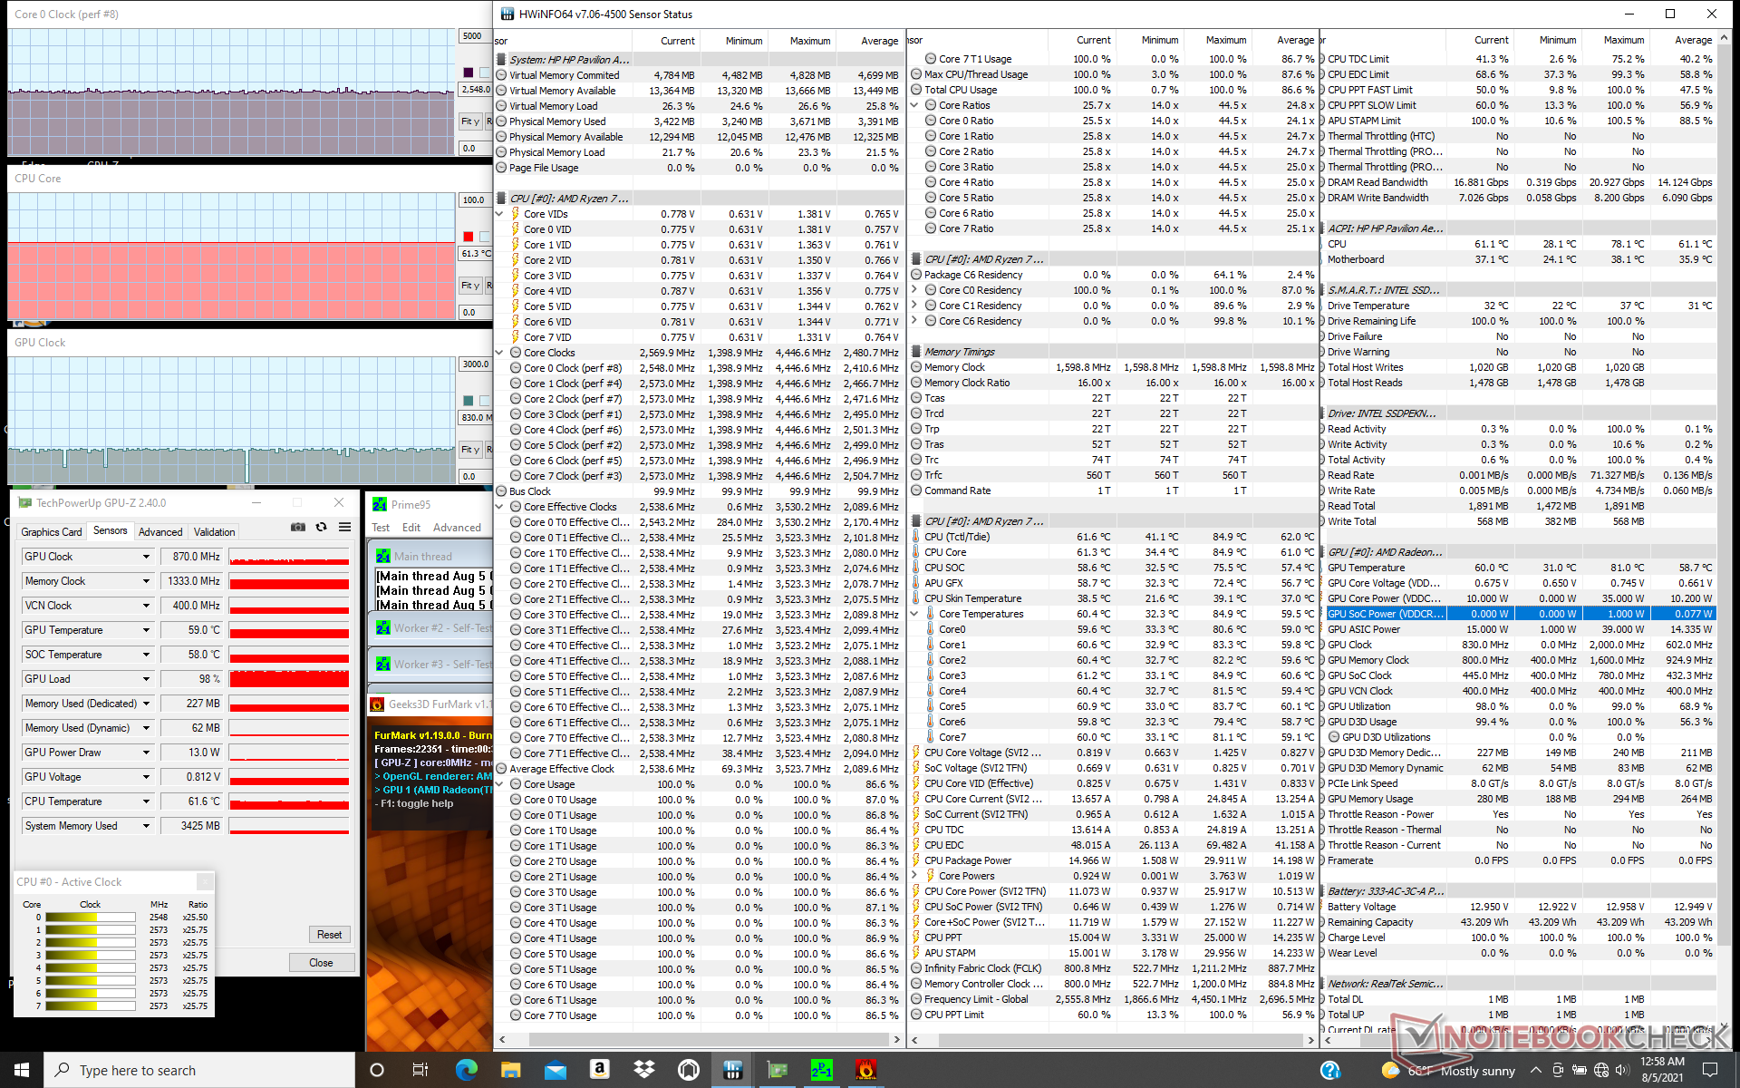
Task: Click the GPU-Z screenshot camera icon
Action: 297,527
